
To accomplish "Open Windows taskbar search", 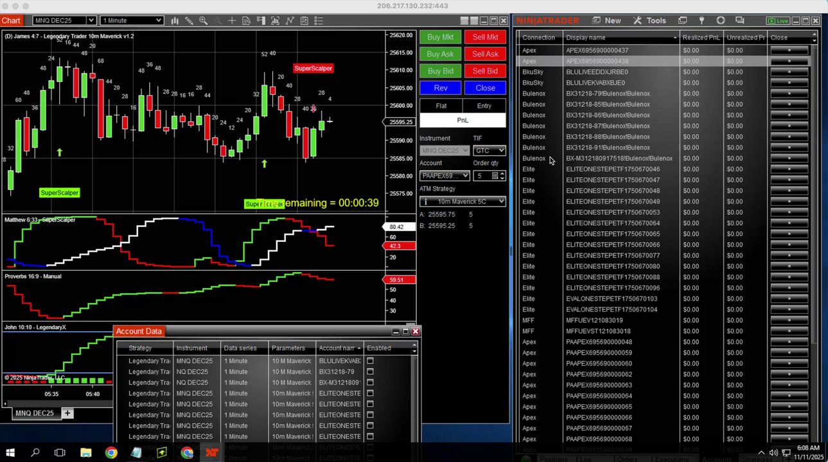I will click(x=35, y=452).
